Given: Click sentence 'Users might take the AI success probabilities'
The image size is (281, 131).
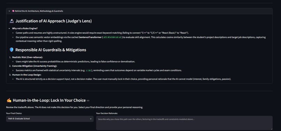Looking at the screenshot, I should coord(75,62).
